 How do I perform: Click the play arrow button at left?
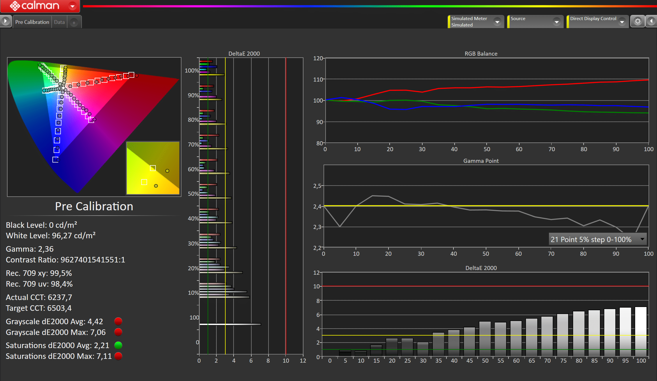(5, 21)
